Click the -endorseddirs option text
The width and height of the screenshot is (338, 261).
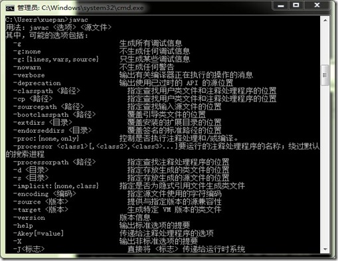point(52,131)
